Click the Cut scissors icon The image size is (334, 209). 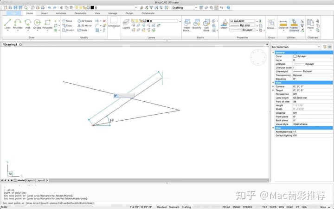pos(61,8)
